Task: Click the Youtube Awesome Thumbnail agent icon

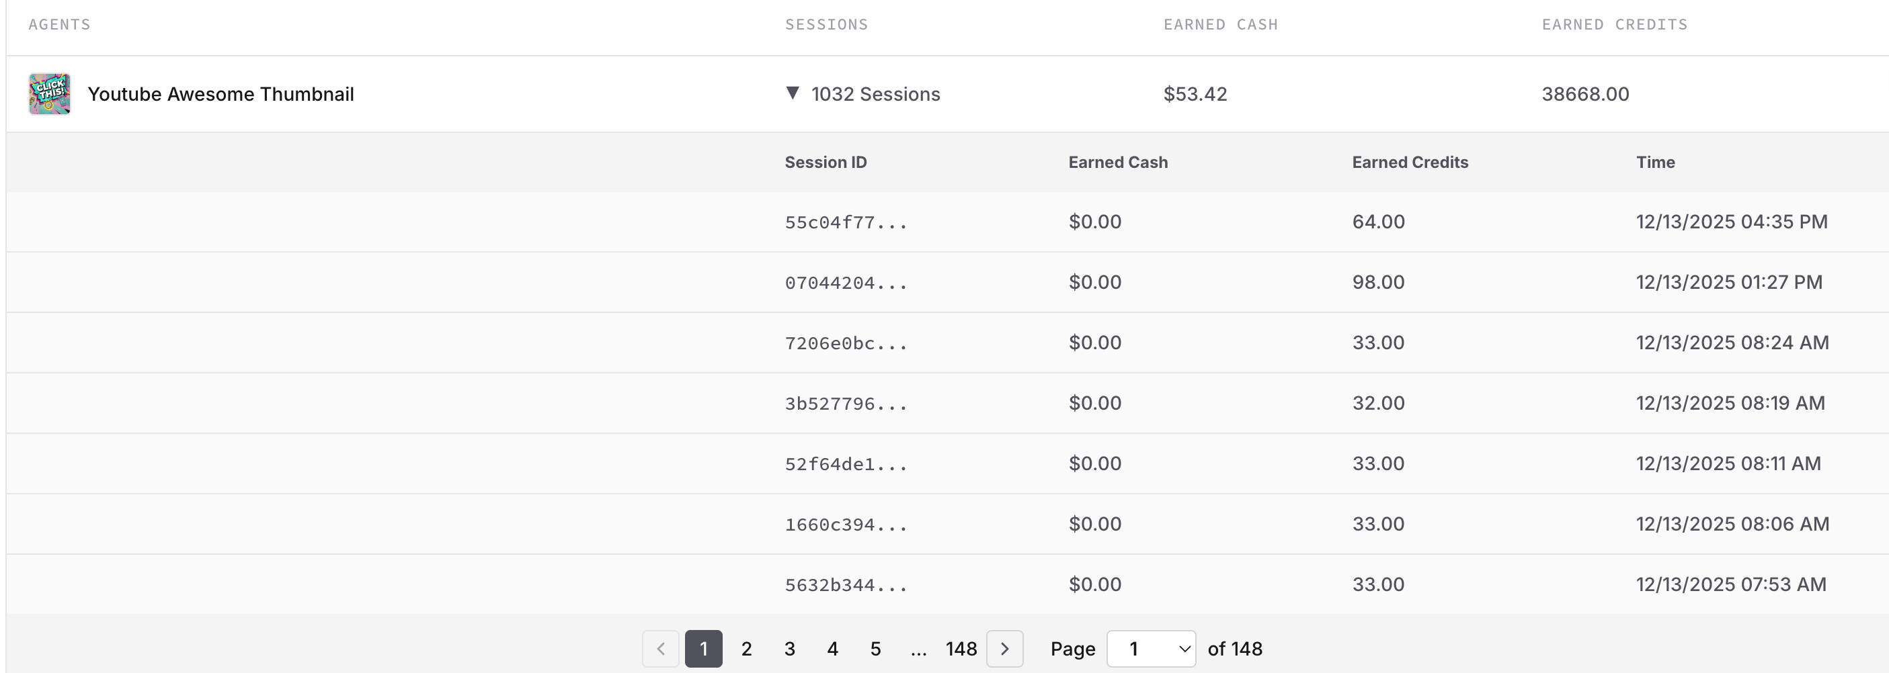Action: (49, 94)
